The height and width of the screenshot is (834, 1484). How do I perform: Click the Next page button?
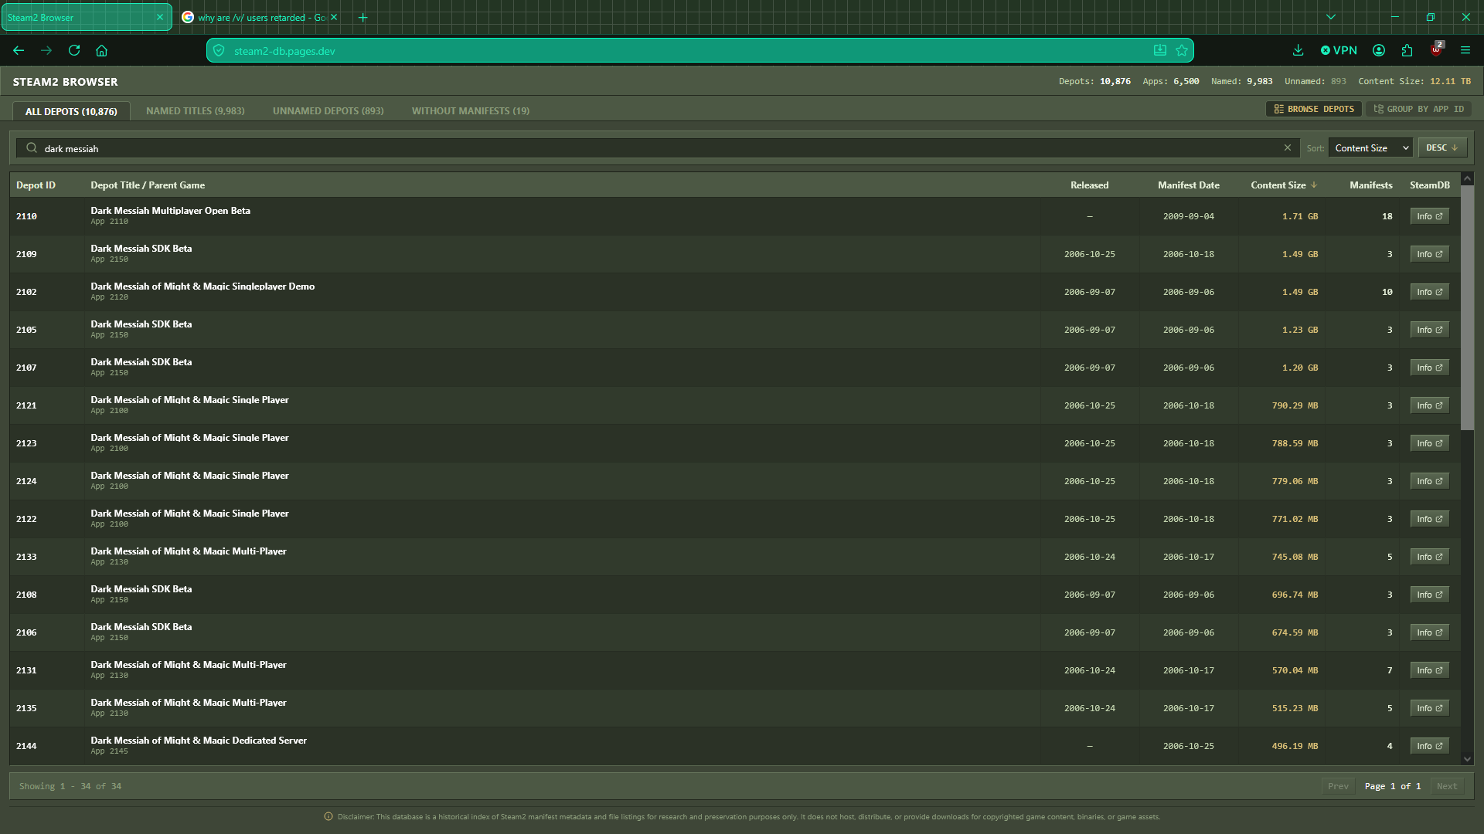pyautogui.click(x=1447, y=786)
